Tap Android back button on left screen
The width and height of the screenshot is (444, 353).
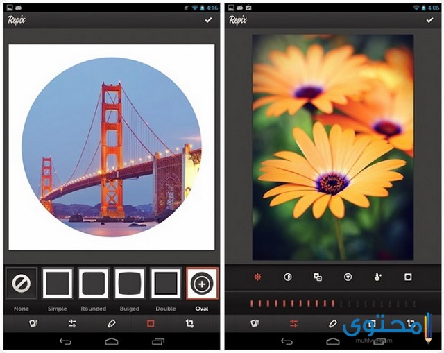click(65, 342)
